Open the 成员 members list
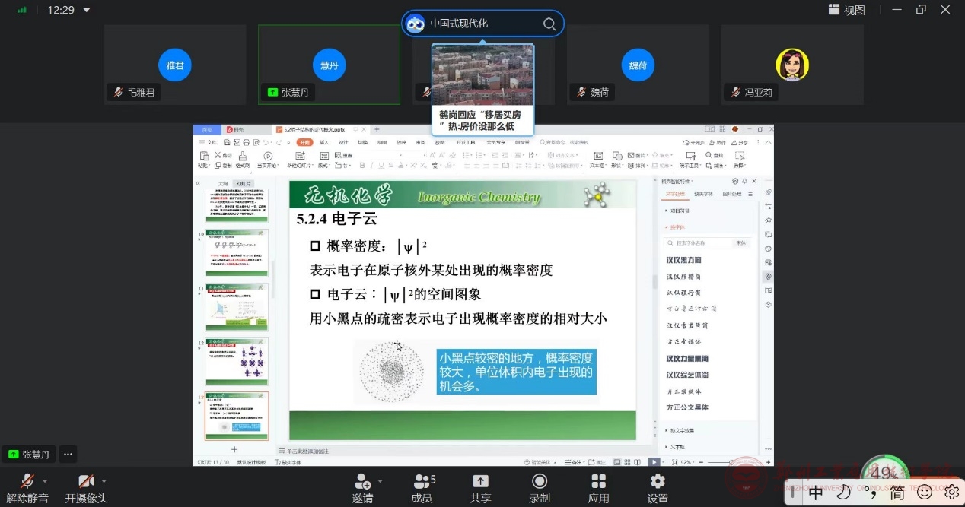Image resolution: width=965 pixels, height=507 pixels. click(x=422, y=481)
